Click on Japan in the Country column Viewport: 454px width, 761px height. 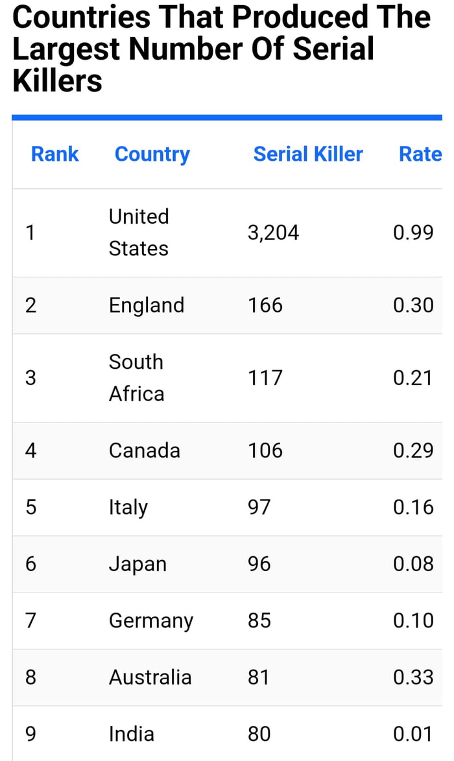tap(137, 564)
